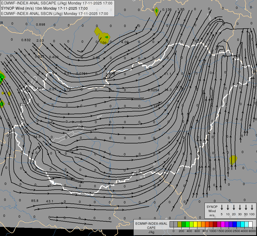The image size is (257, 236).
Task: Click the SYNOP Wind 10m header line
Action: 44,8
